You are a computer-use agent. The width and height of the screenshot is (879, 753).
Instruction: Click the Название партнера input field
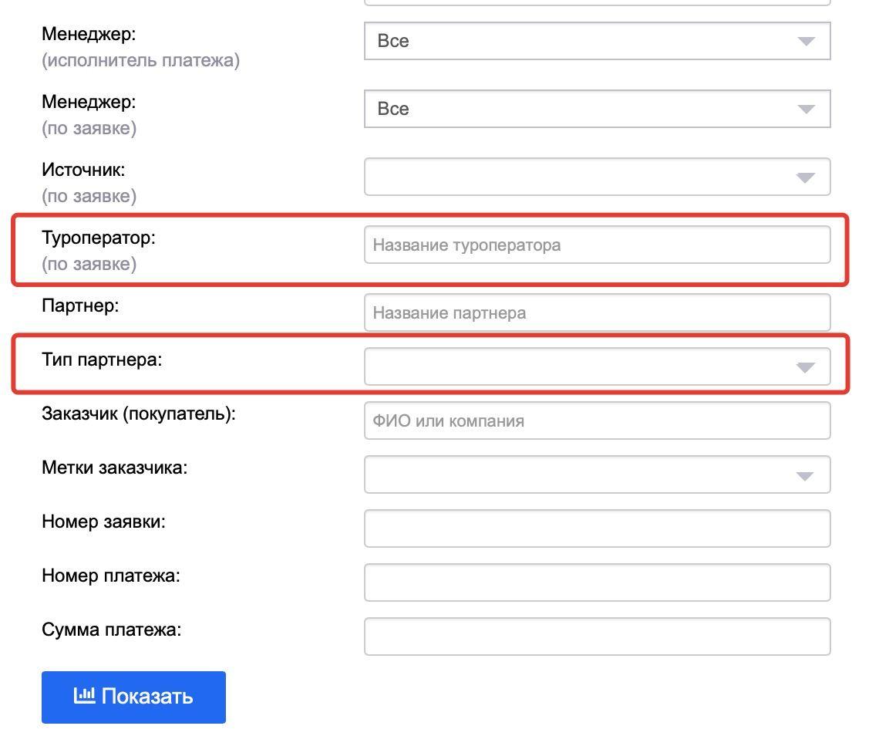(x=596, y=312)
